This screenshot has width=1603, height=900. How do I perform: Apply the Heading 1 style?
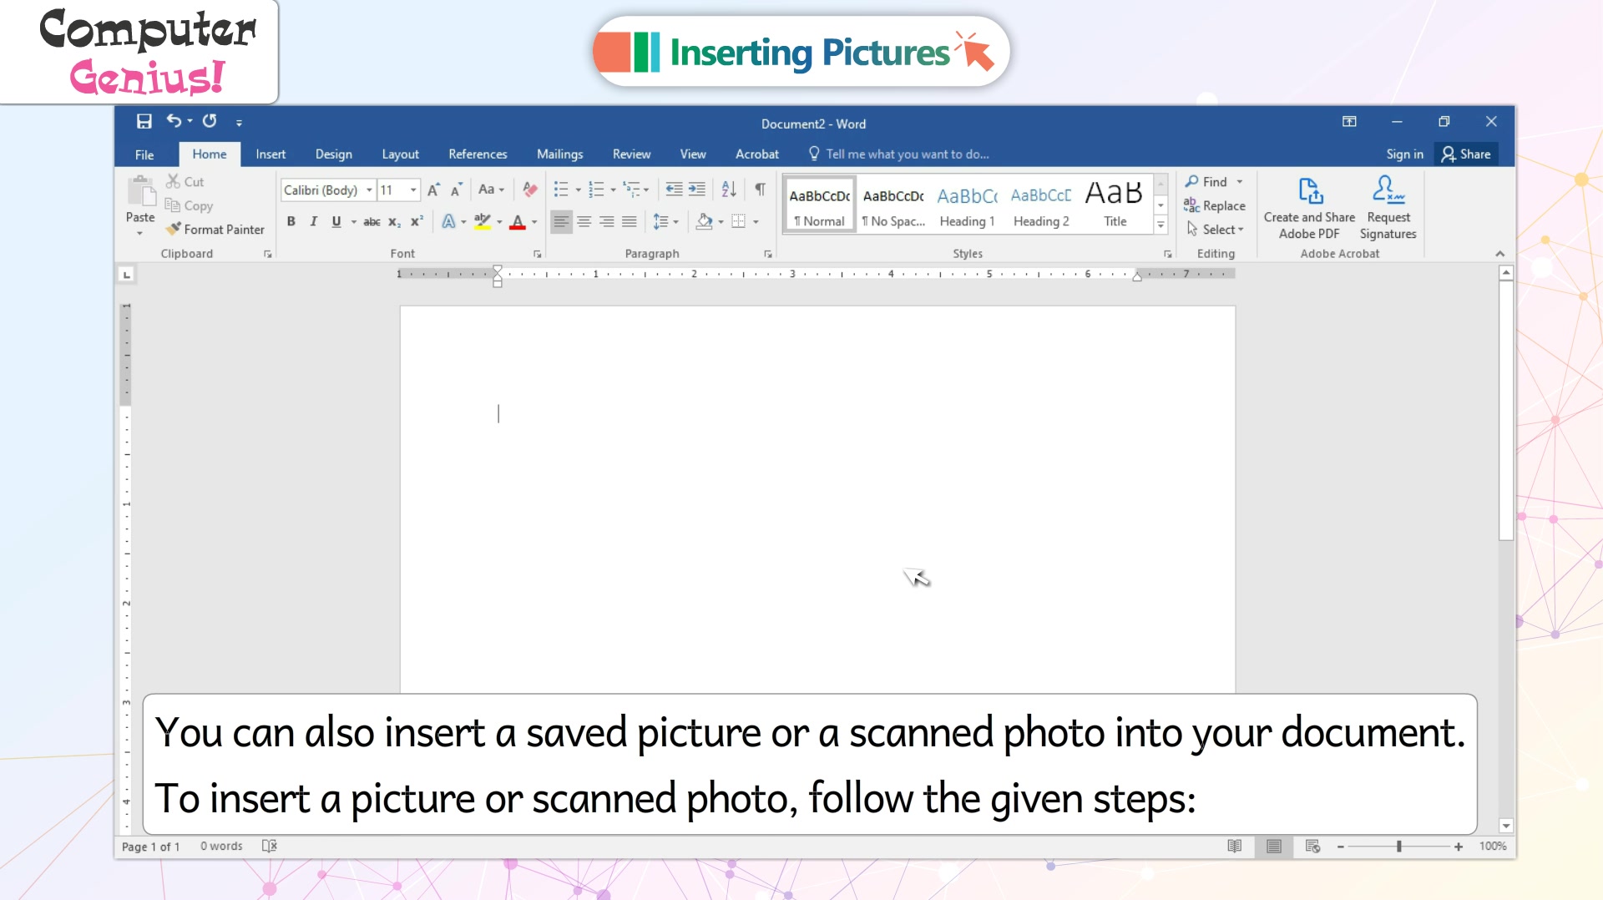[967, 206]
